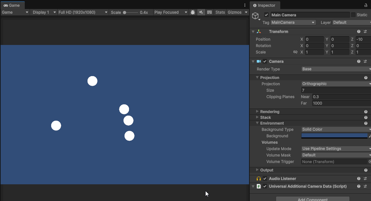Viewport: 371px width, 201px height.
Task: Open the Full HD resolution dropdown
Action: point(83,12)
